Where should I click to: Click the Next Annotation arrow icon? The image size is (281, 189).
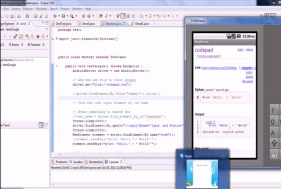pyautogui.click(x=142, y=16)
